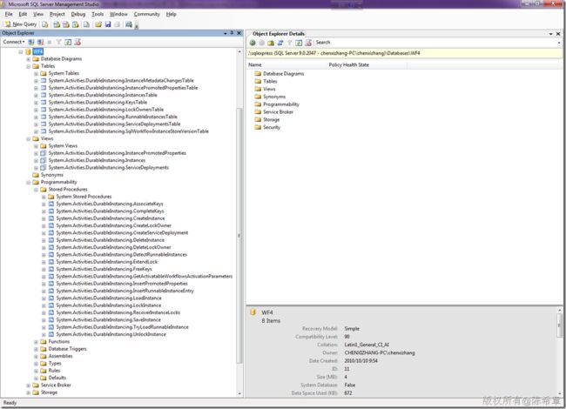
Task: Click the Refresh icon in Details toolbar
Action: [299, 43]
